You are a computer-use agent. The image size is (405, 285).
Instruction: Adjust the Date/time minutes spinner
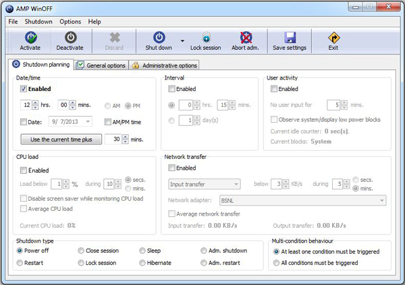(73, 104)
